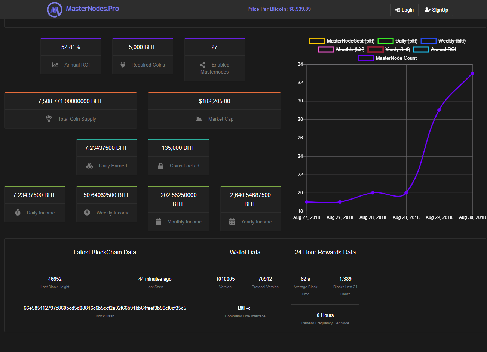487x352 pixels.
Task: Click the 52.81% Annual ROI value
Action: pos(71,47)
